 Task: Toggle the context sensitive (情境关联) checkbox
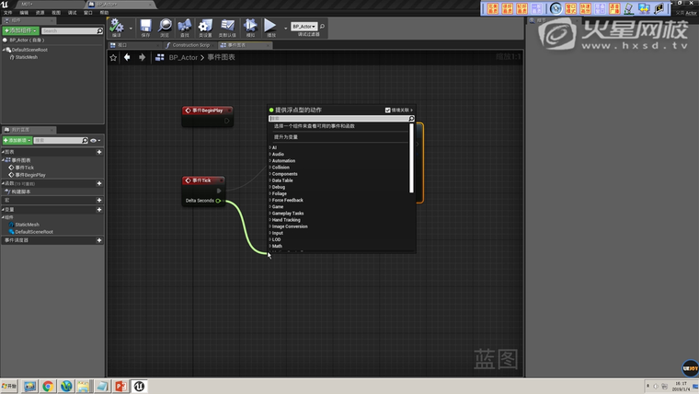coord(388,110)
